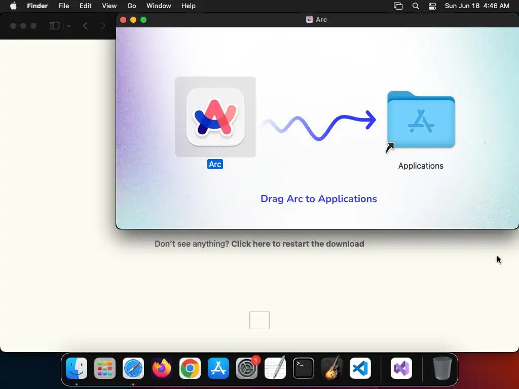Open Terminal from the Dock

[304, 368]
